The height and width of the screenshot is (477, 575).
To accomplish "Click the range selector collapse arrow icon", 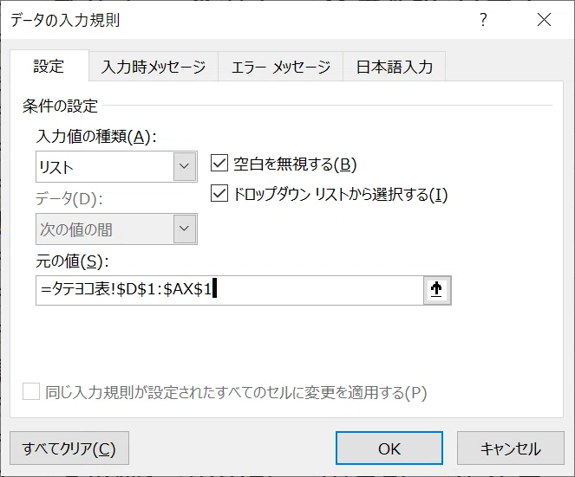I will (437, 290).
